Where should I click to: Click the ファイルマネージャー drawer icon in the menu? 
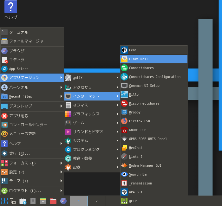tap(4, 41)
